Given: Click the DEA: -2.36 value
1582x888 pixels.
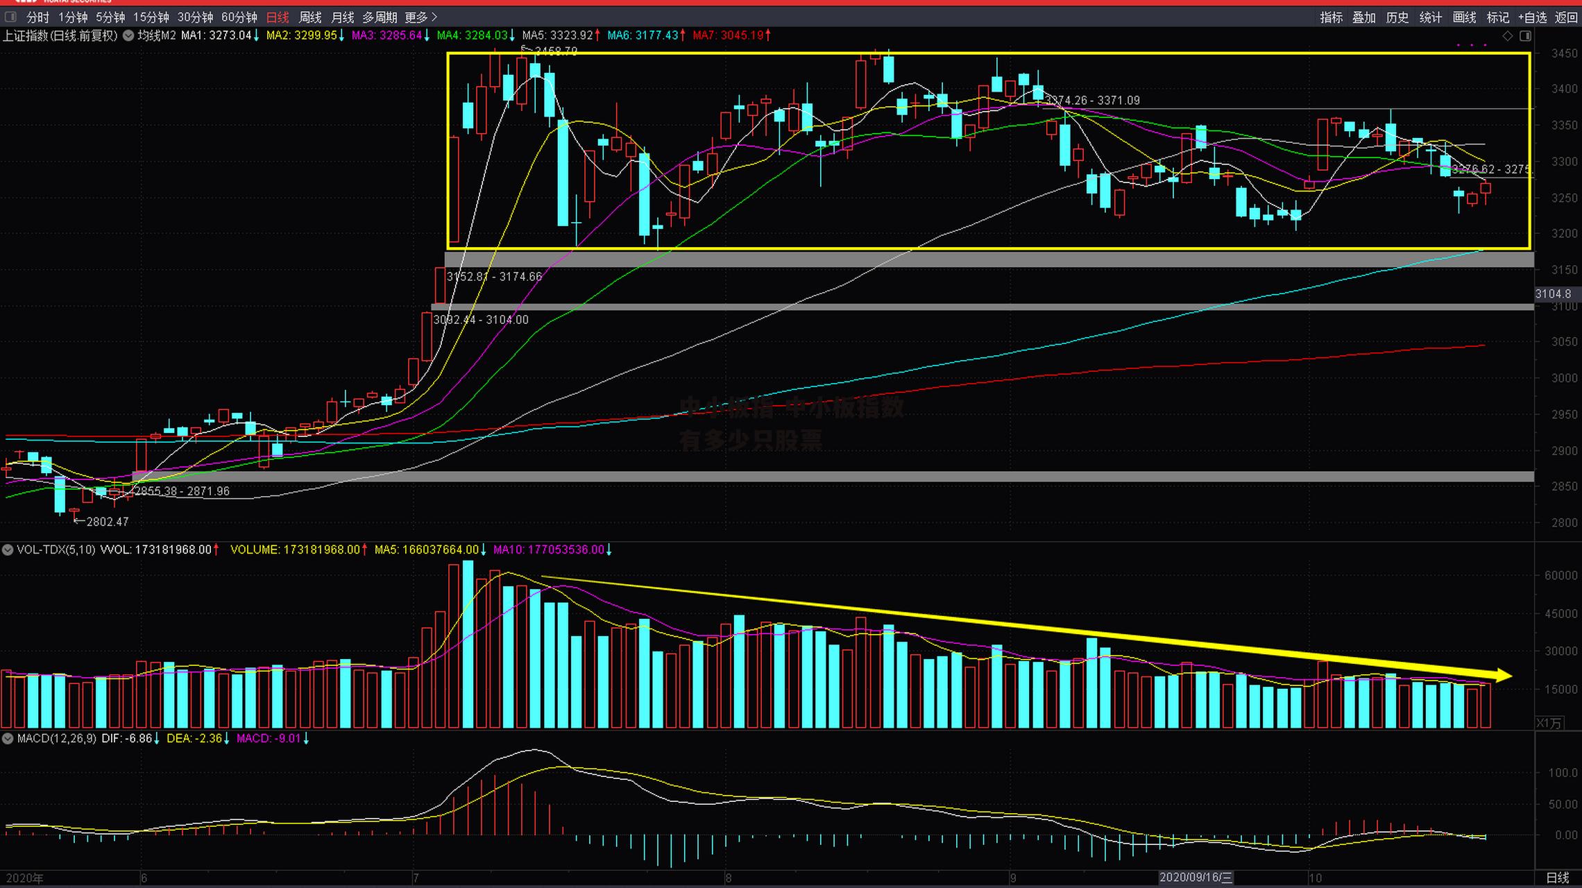Looking at the screenshot, I should click(194, 739).
